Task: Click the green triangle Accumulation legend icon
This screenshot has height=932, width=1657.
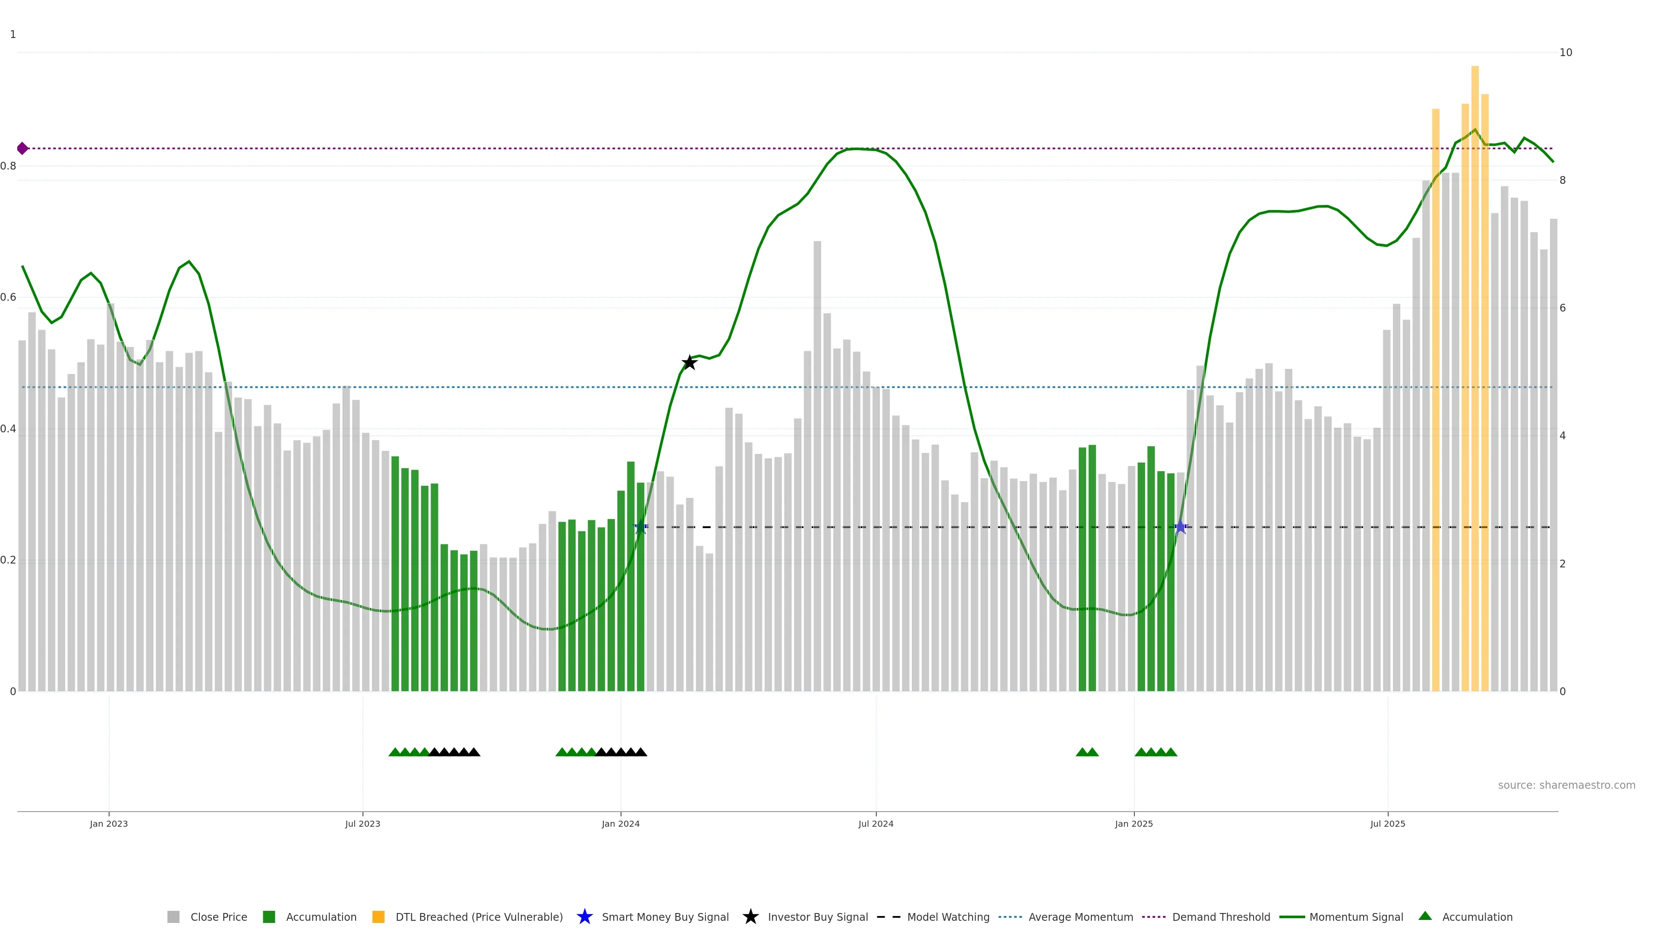Action: [x=1425, y=916]
